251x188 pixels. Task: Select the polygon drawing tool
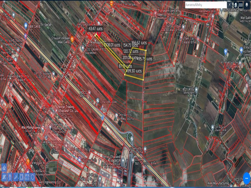(x=21, y=177)
